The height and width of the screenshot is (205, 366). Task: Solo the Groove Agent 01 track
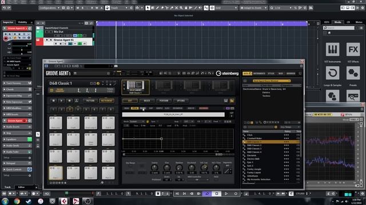tap(51, 40)
